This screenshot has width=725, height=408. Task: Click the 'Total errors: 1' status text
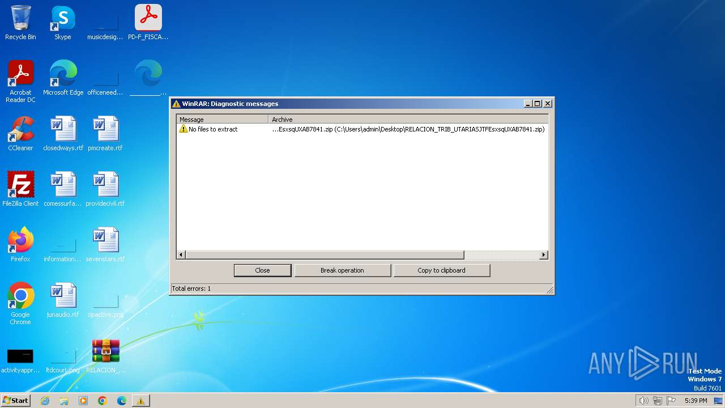(191, 288)
